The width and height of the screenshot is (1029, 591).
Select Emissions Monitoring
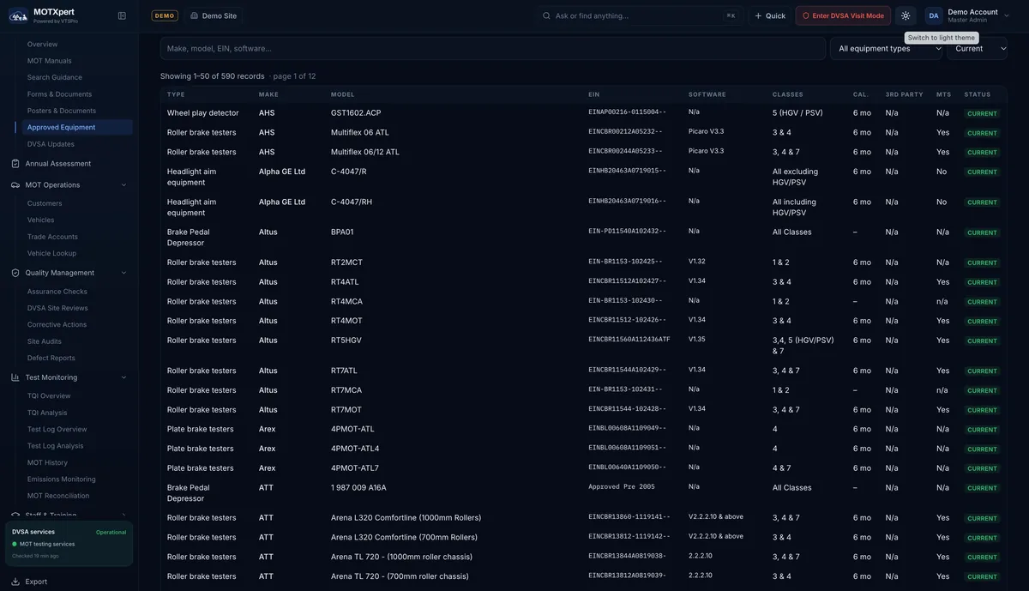62,479
